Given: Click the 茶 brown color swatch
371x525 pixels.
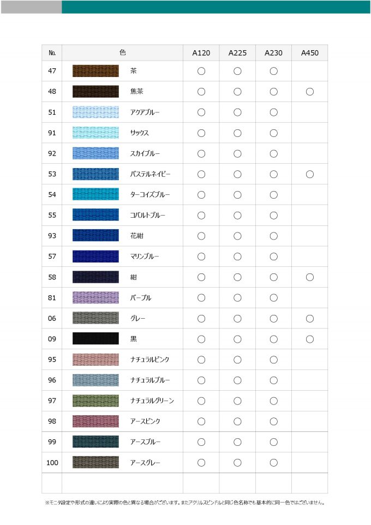Looking at the screenshot, I should 95,71.
